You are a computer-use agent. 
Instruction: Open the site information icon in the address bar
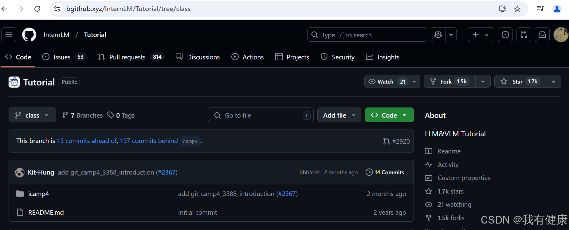pos(57,9)
